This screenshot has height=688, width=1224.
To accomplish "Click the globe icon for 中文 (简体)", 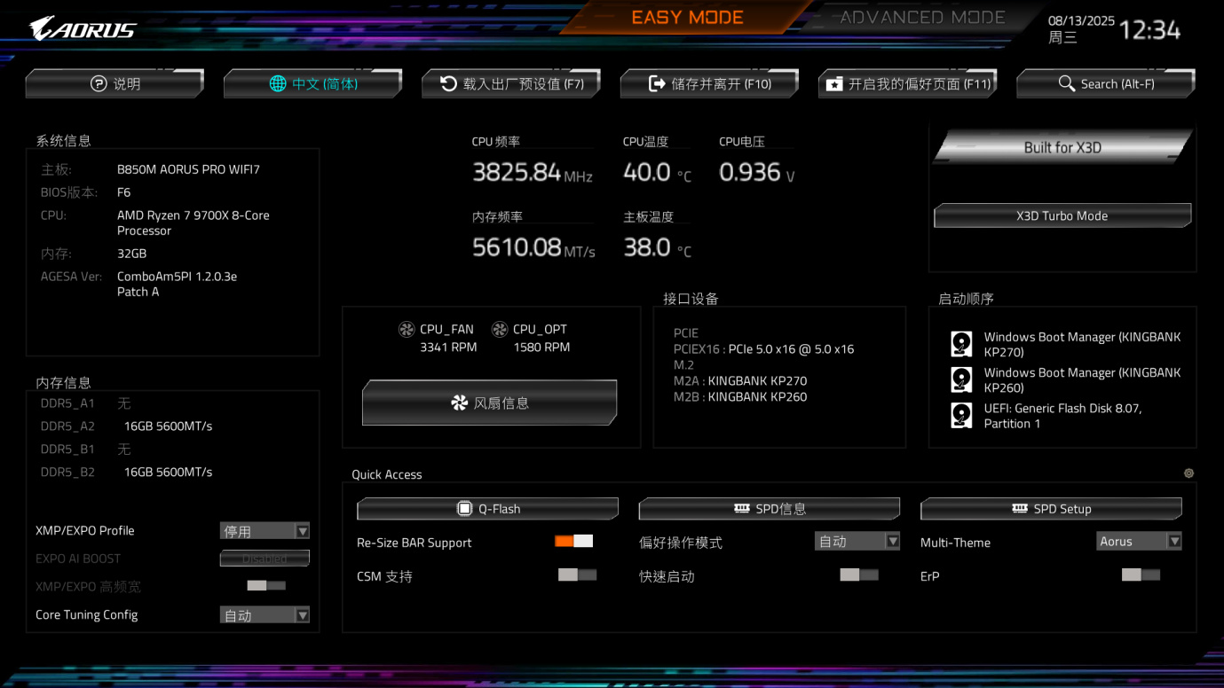I will tap(278, 83).
